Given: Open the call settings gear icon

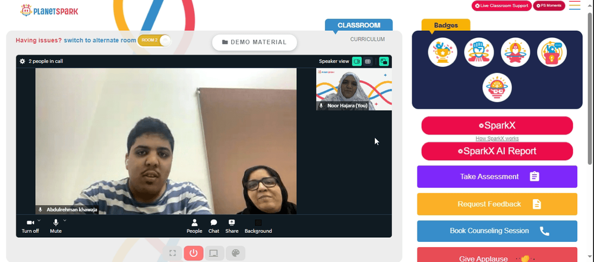Looking at the screenshot, I should coord(23,61).
